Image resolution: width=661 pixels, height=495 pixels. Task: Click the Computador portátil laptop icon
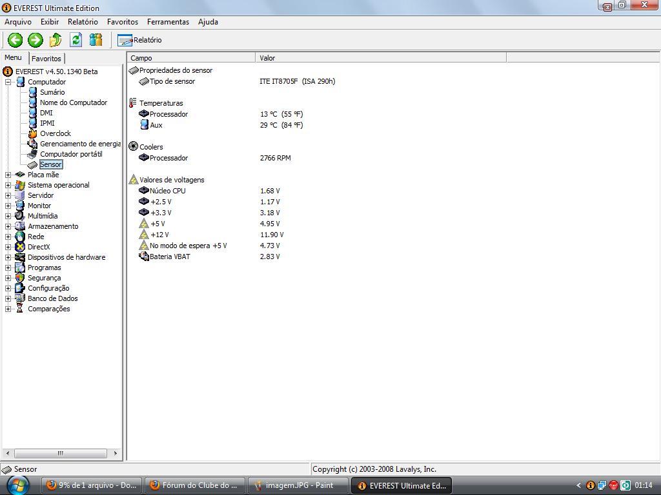tap(32, 154)
